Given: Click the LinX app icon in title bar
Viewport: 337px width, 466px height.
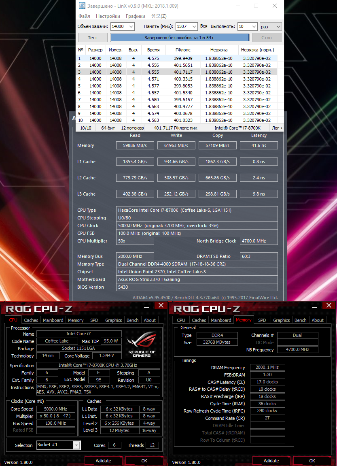Looking at the screenshot, I should 82,6.
